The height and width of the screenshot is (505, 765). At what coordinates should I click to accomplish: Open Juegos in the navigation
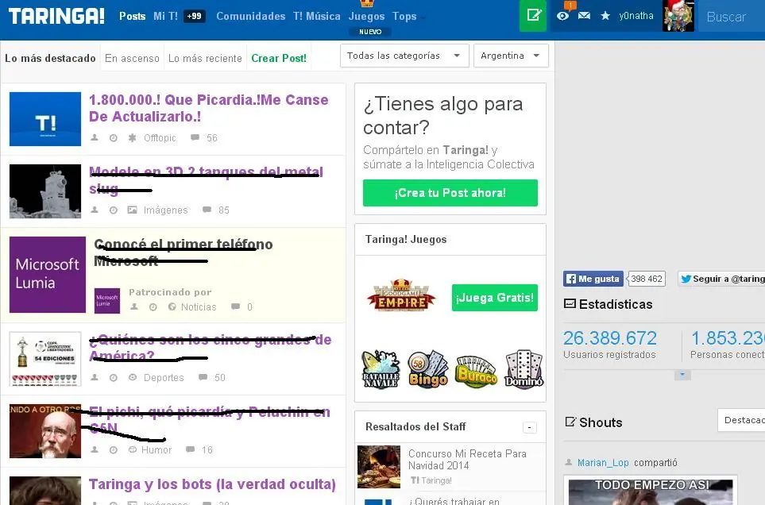(x=366, y=17)
